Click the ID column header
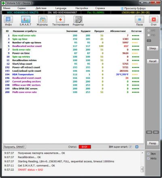 [x=7, y=31]
